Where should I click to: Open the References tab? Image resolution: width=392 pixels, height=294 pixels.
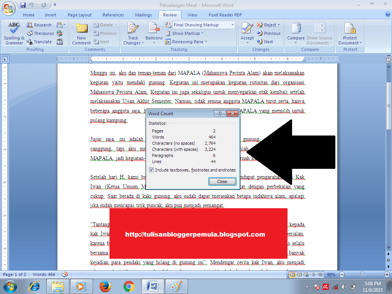[x=113, y=15]
